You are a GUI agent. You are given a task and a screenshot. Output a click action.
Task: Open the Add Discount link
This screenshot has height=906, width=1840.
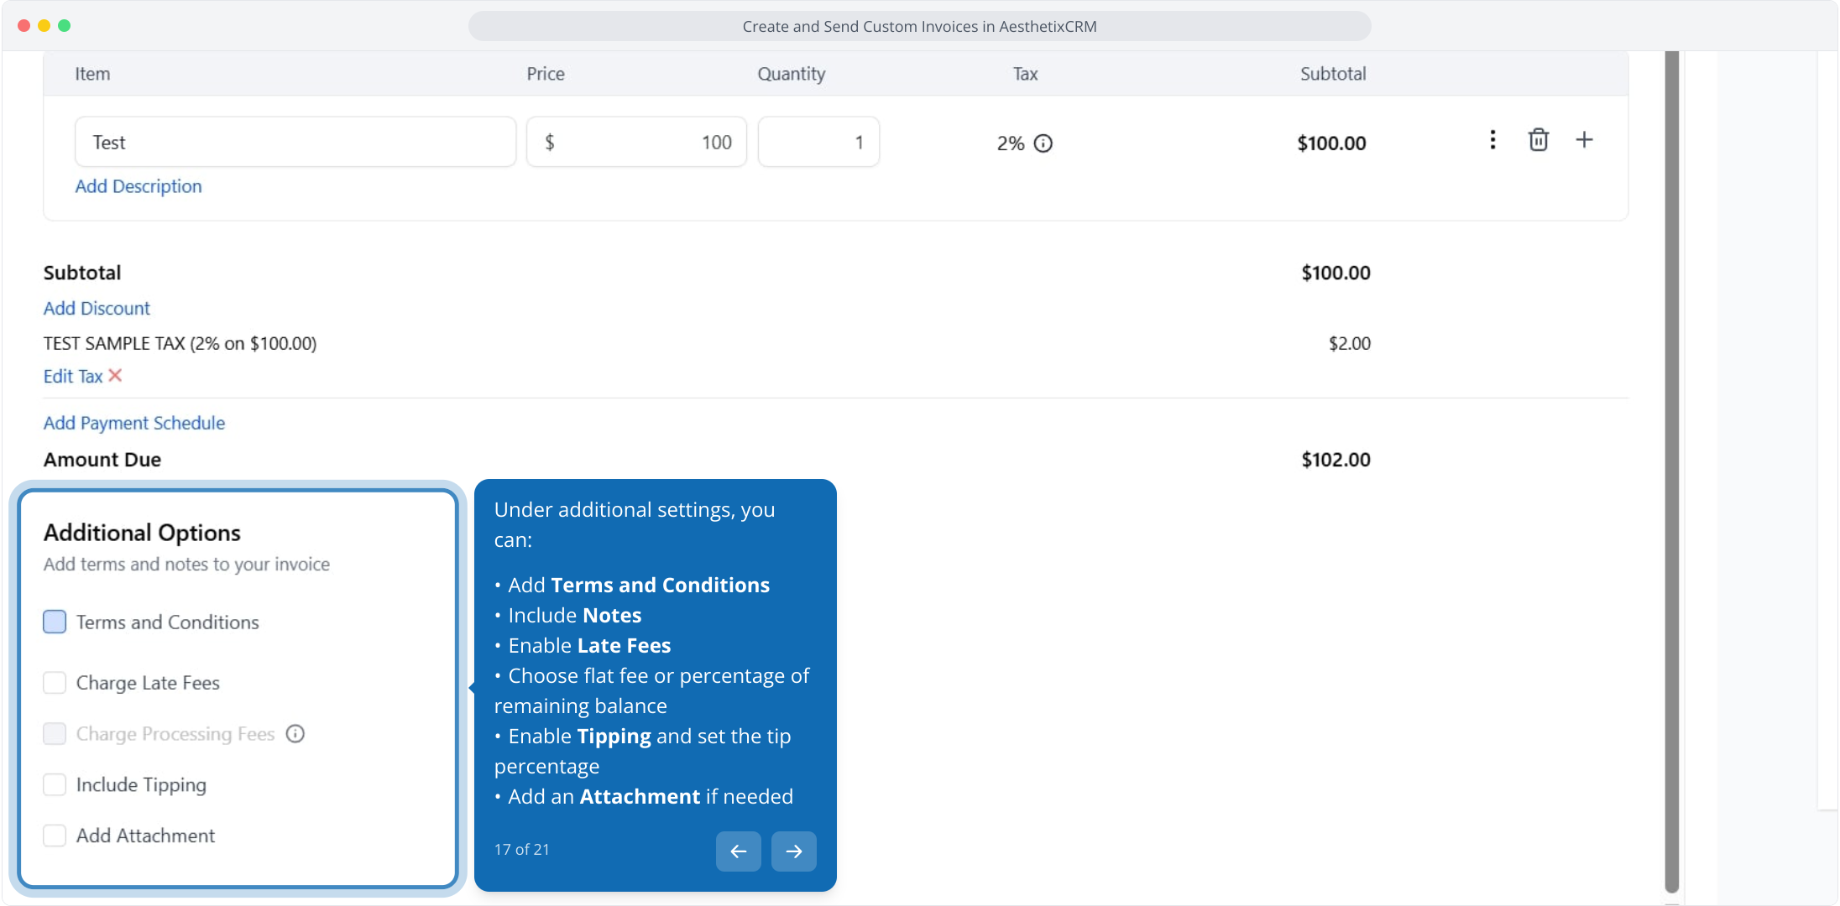pos(97,309)
